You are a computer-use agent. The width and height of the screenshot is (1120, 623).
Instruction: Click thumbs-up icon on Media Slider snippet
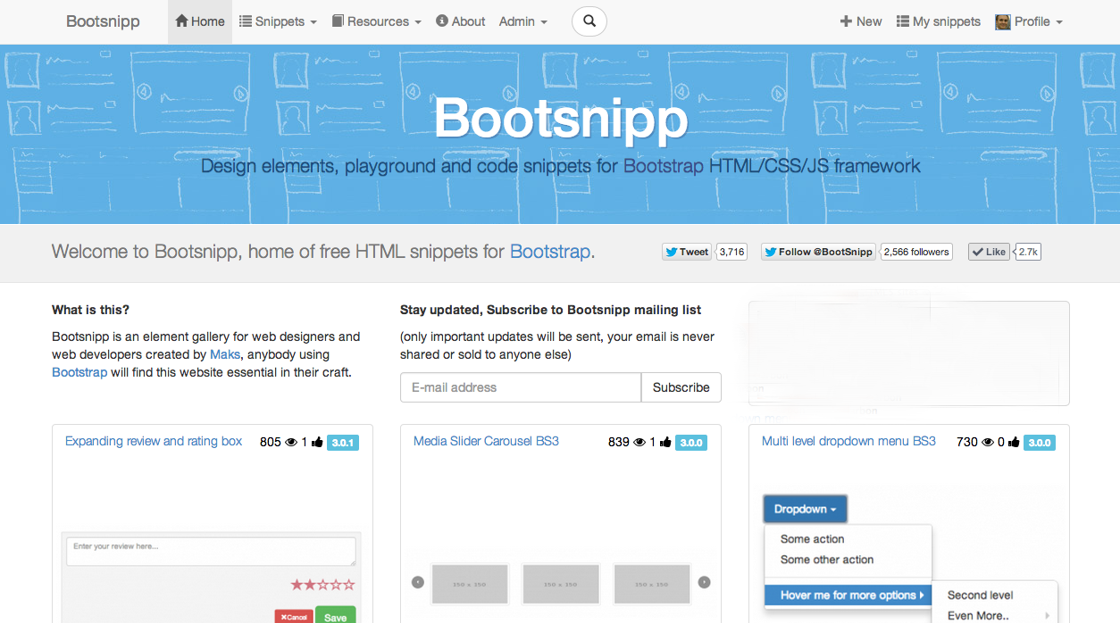[665, 442]
